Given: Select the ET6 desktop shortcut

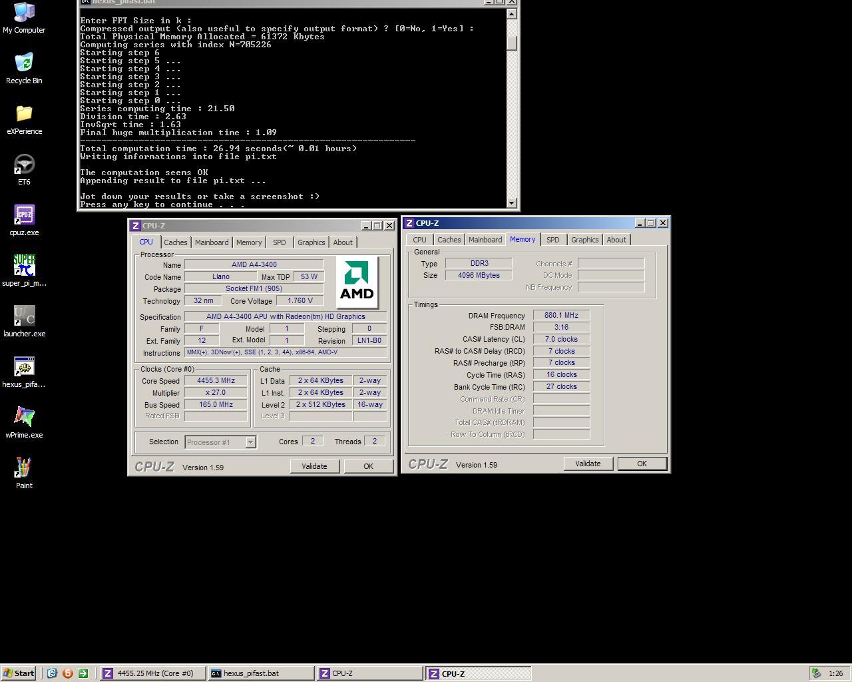Looking at the screenshot, I should point(24,170).
